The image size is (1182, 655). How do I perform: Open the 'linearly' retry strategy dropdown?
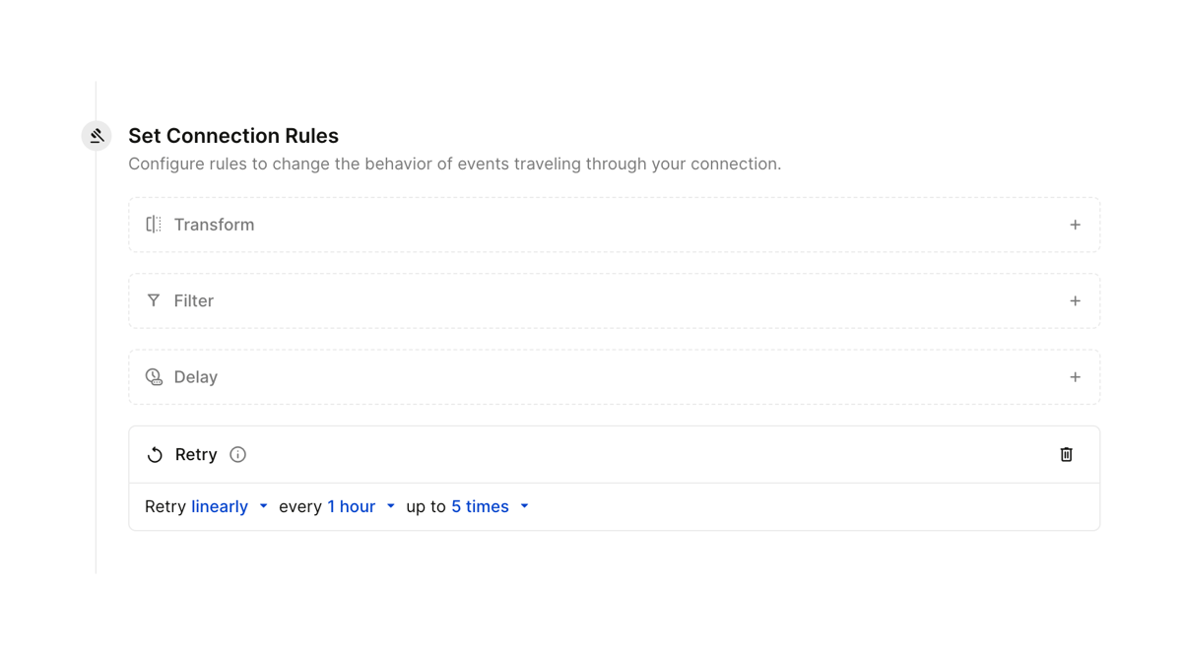[263, 506]
